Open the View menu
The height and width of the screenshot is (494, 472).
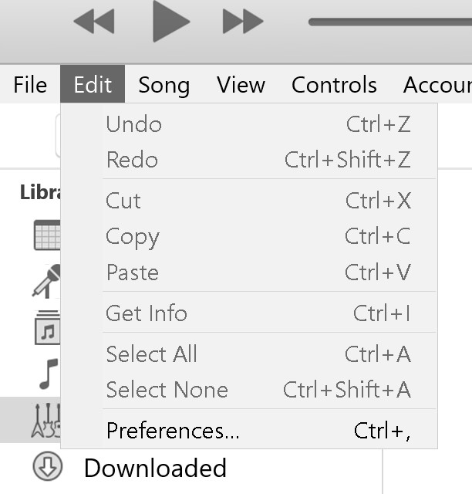click(x=241, y=84)
